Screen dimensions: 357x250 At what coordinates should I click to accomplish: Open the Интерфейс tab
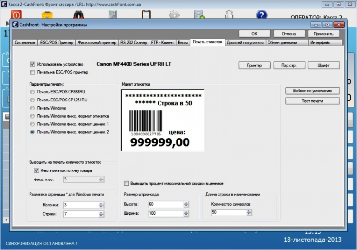pyautogui.click(x=325, y=42)
